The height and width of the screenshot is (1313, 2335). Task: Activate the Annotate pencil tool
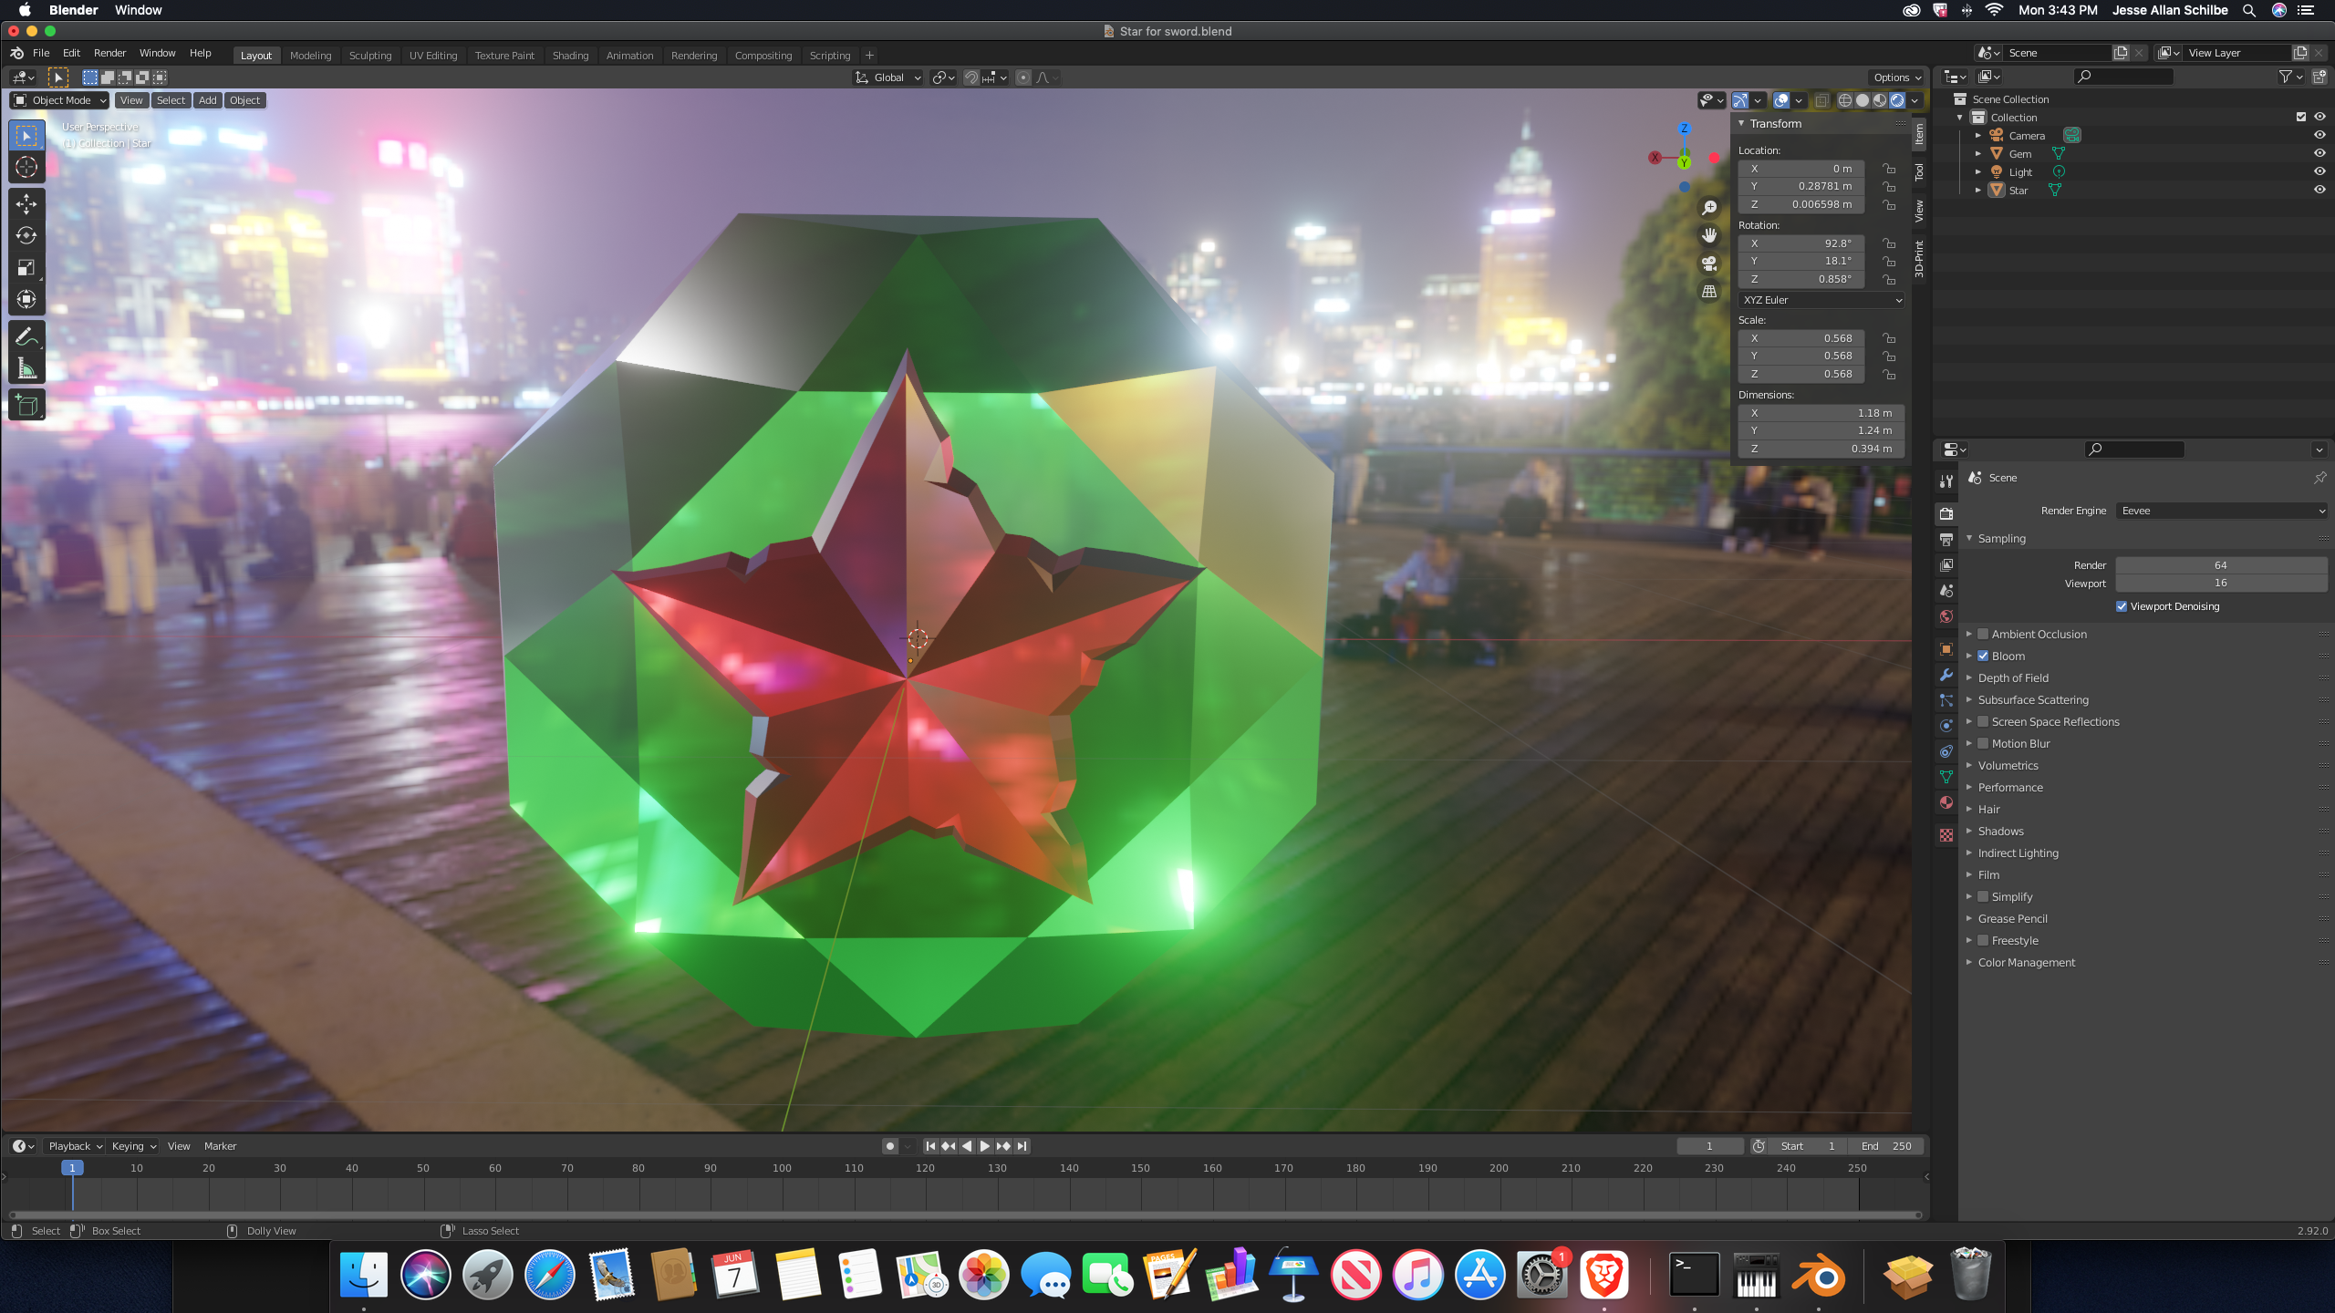(26, 336)
